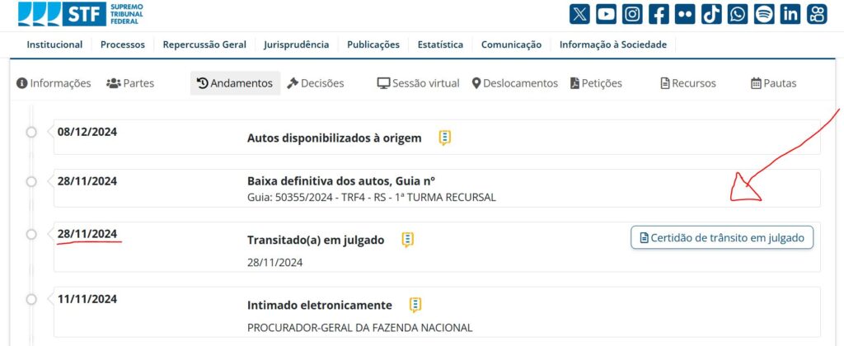
Task: Open the STF TikTok icon
Action: (711, 14)
